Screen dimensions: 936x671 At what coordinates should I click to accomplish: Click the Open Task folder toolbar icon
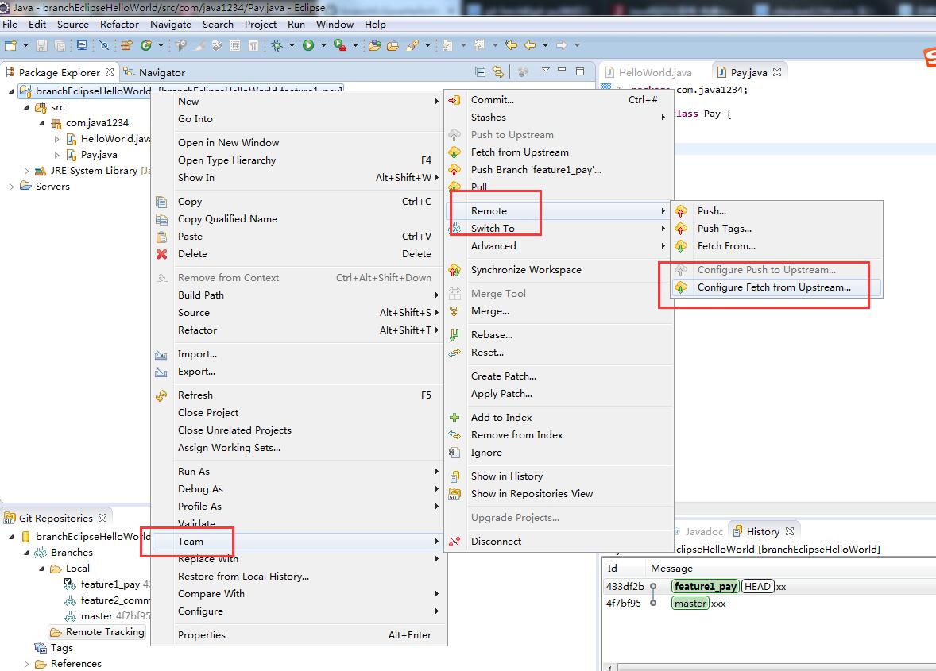[393, 45]
